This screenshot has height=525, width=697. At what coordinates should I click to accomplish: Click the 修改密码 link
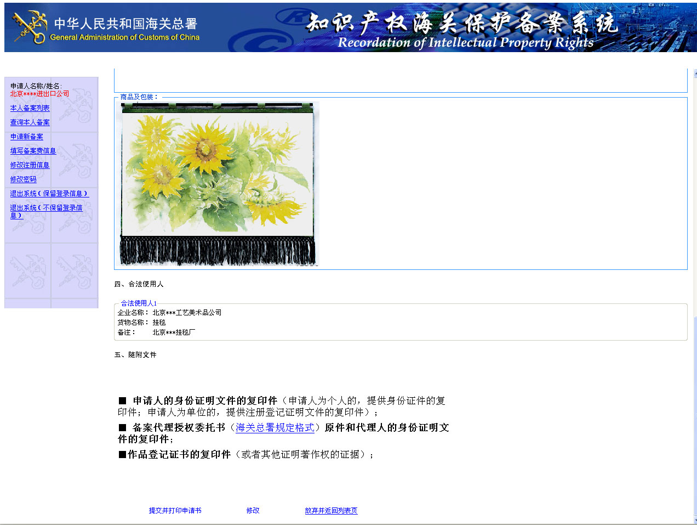pyautogui.click(x=23, y=179)
